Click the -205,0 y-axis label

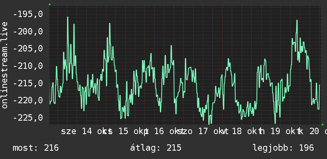28,49
